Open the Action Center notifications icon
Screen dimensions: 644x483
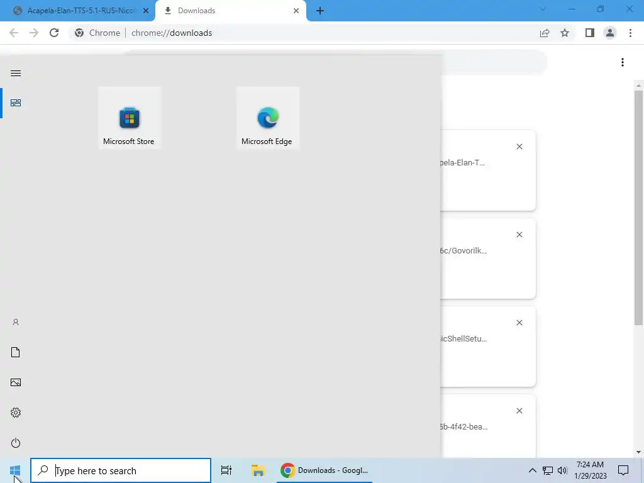point(623,470)
